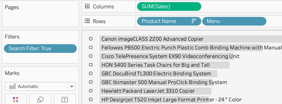
Task: Select radio button for Canon imageCLASS 2200 Copier
Action: click(91, 39)
